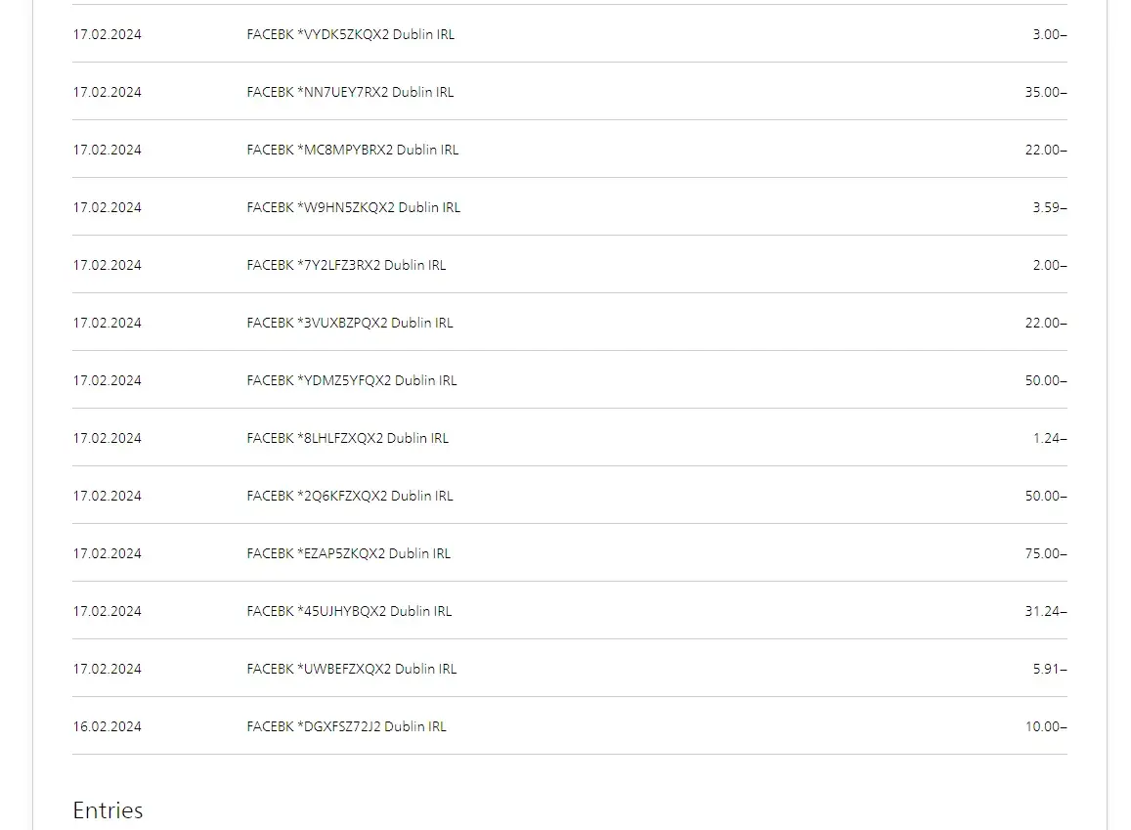Image resolution: width=1131 pixels, height=830 pixels.
Task: Click the FACEBK *MC8MPYBRX2 Dublin IRL row
Action: [352, 150]
